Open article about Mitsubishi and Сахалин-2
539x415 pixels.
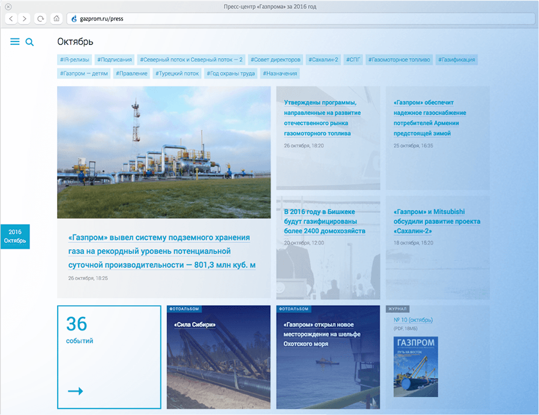pyautogui.click(x=437, y=221)
